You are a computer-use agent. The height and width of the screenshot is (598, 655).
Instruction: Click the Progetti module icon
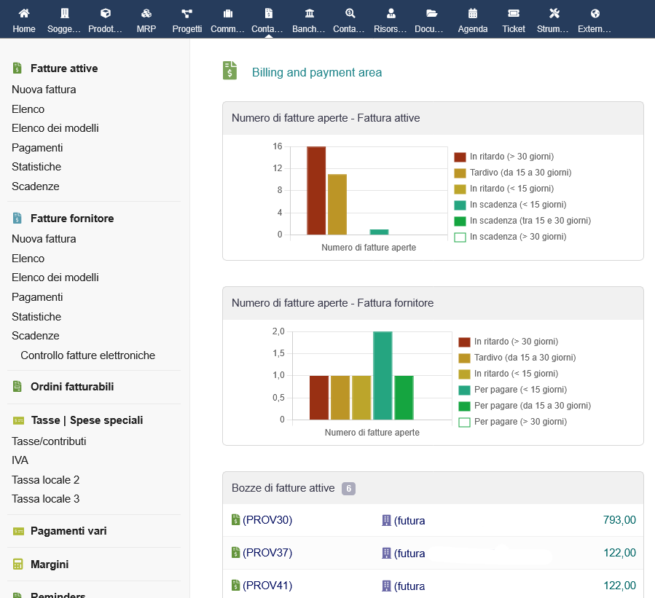[x=187, y=13]
